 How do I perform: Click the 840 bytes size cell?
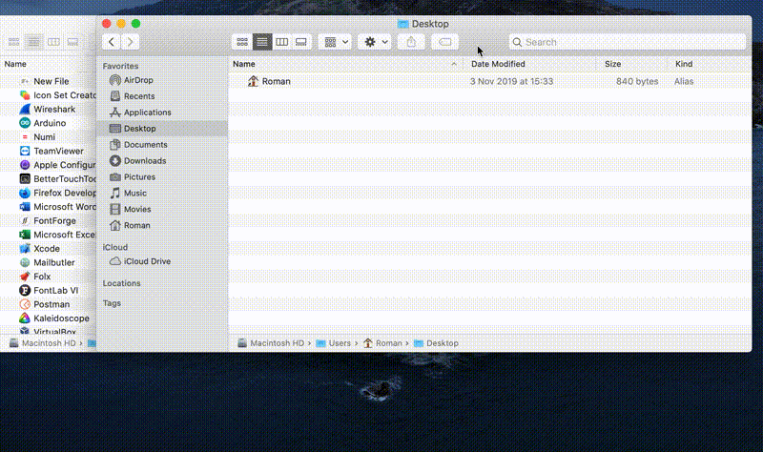pyautogui.click(x=637, y=81)
